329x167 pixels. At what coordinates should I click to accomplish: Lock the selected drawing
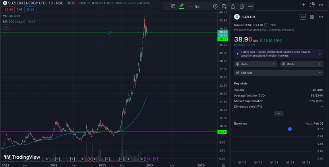(x=233, y=6)
